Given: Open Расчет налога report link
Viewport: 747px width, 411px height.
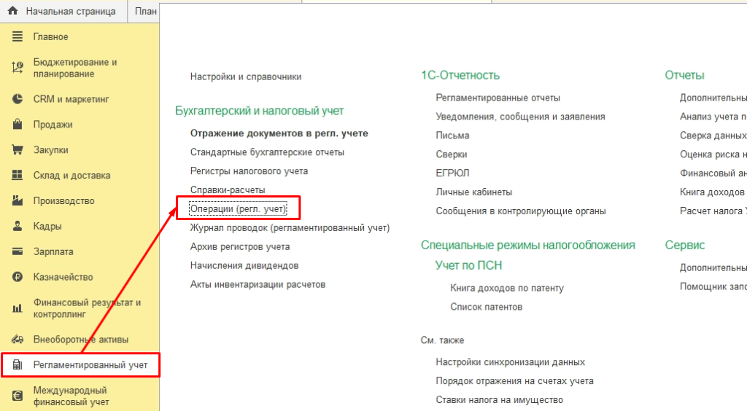Looking at the screenshot, I should click(713, 211).
